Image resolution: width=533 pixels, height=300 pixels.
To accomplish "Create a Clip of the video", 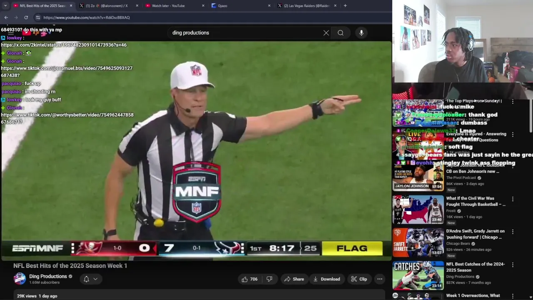I will (359, 279).
